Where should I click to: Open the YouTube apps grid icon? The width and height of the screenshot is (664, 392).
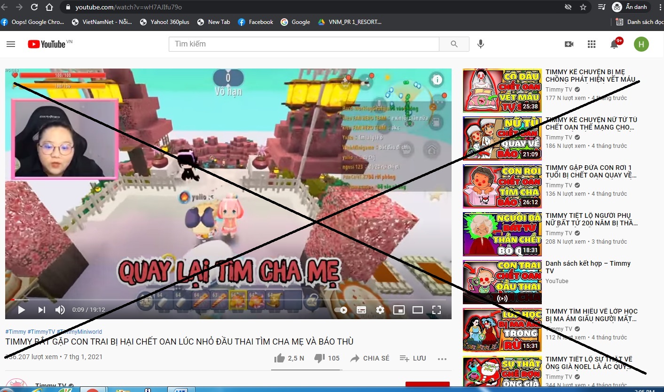coord(592,44)
